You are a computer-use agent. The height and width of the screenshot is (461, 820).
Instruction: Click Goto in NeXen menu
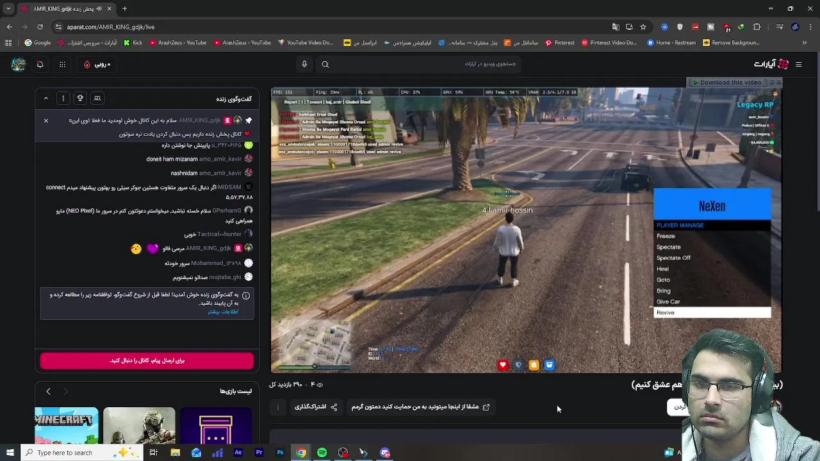click(x=712, y=280)
